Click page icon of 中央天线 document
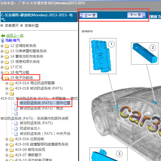The height and width of the screenshot is (161, 161). (16, 134)
